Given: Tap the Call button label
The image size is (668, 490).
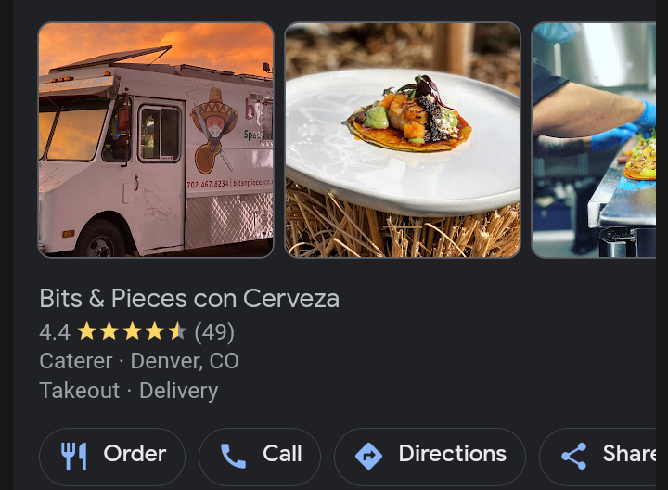Looking at the screenshot, I should pyautogui.click(x=282, y=454).
